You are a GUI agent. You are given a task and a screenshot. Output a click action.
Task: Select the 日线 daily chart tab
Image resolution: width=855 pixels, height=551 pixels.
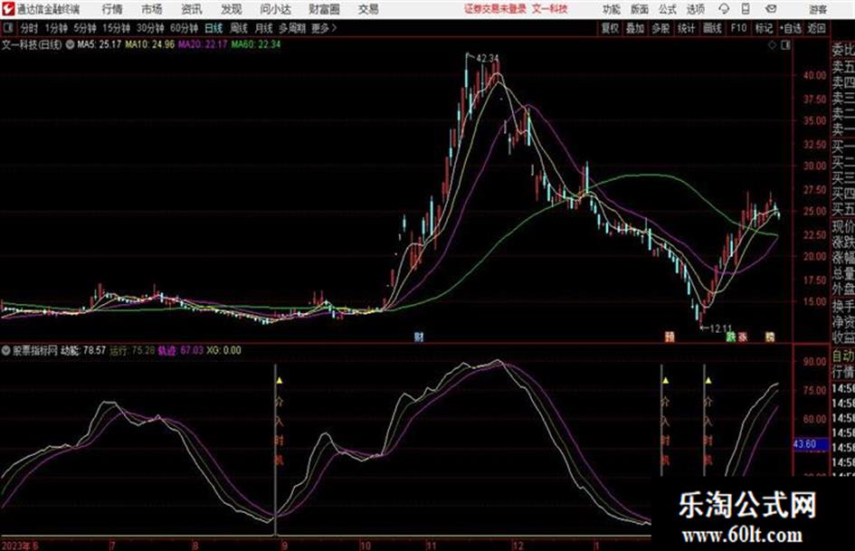coord(214,28)
